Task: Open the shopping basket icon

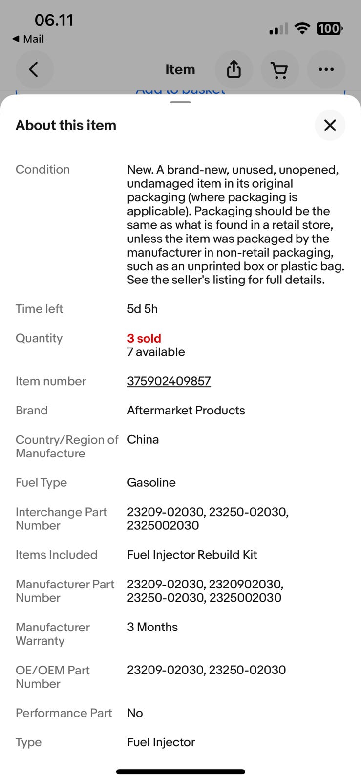Action: [x=280, y=69]
